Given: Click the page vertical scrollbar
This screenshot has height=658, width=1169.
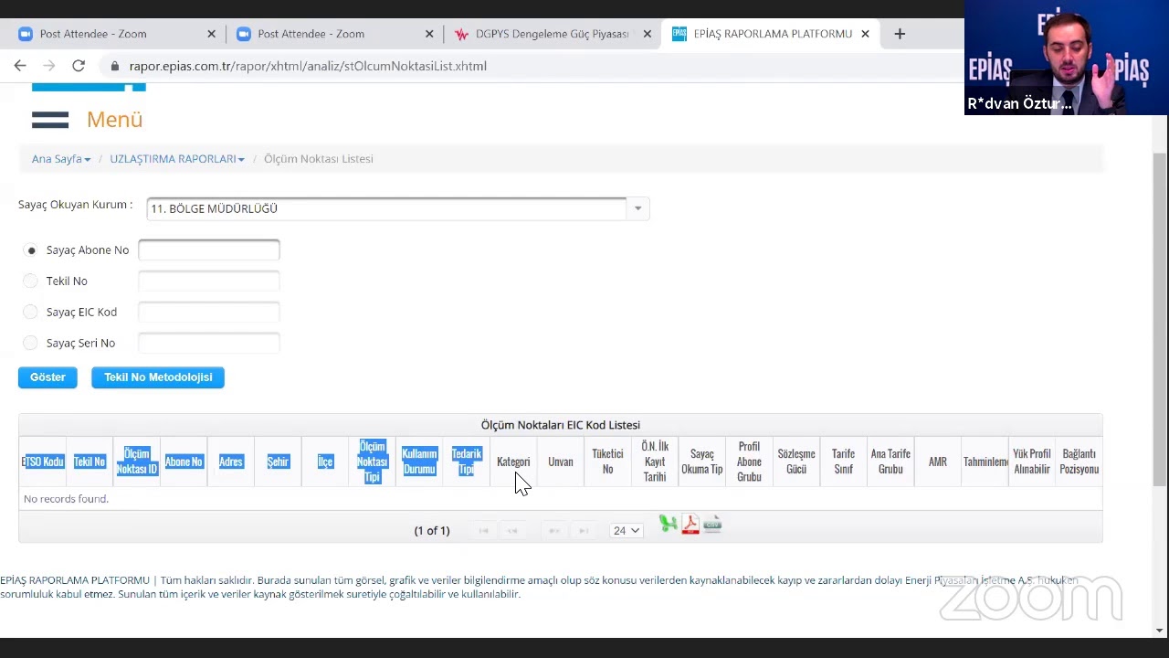Looking at the screenshot, I should [1160, 320].
